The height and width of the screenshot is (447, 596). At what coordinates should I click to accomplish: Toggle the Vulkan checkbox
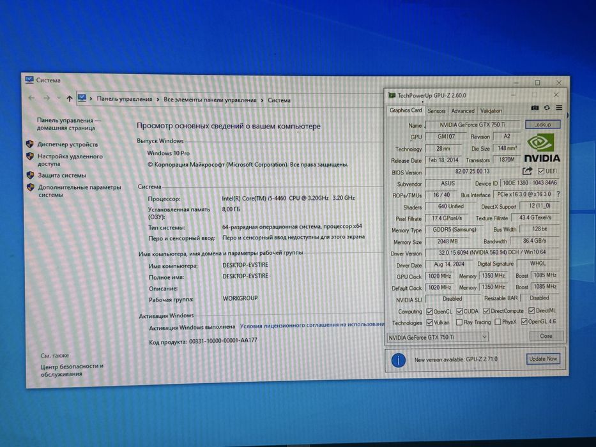[429, 322]
